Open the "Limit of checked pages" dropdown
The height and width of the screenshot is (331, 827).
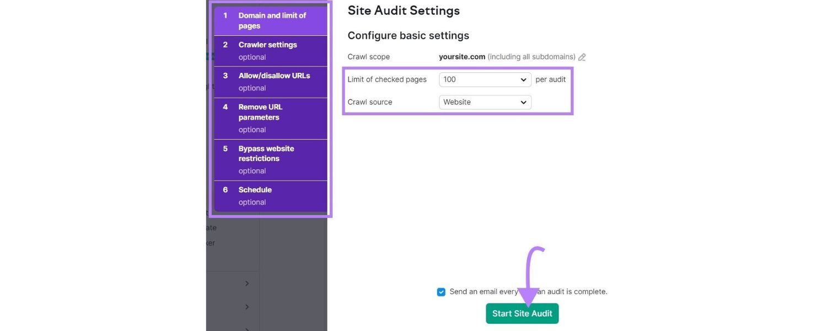485,79
